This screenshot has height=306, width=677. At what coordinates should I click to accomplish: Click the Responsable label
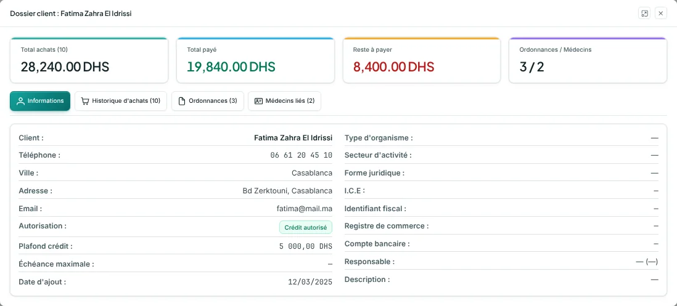tap(369, 262)
